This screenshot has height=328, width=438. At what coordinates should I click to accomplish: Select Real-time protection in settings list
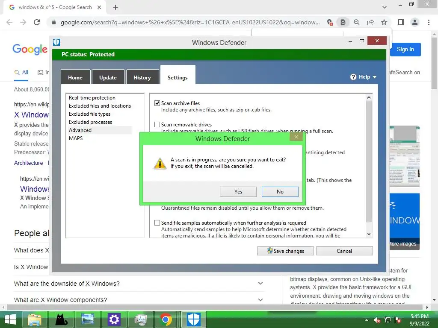[x=92, y=98]
